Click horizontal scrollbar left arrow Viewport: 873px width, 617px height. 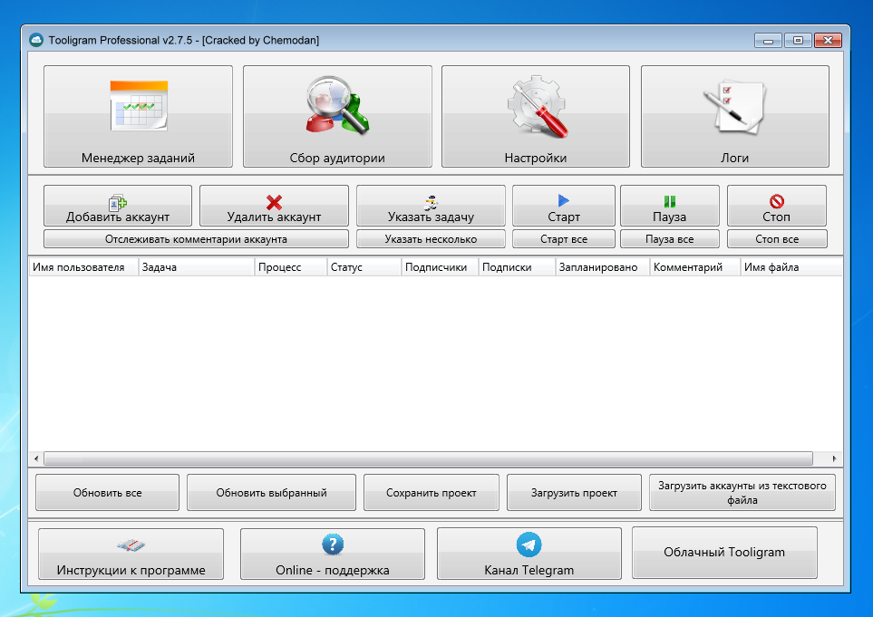tap(36, 458)
